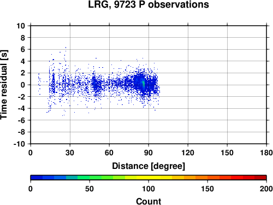Click the green-cyan density peak near 86 degrees
The image size is (273, 205).
pyautogui.click(x=143, y=84)
